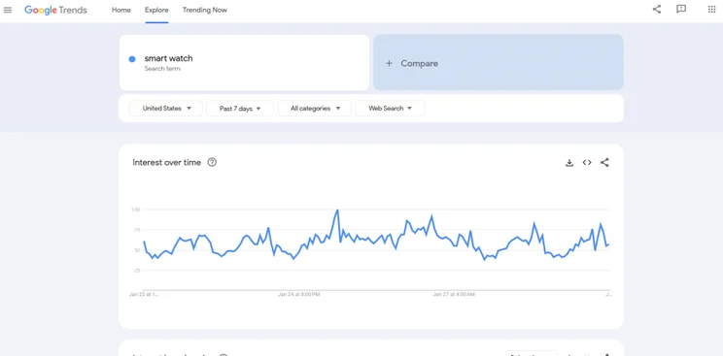The image size is (723, 356).
Task: Share the Interest over time chart
Action: click(x=604, y=163)
